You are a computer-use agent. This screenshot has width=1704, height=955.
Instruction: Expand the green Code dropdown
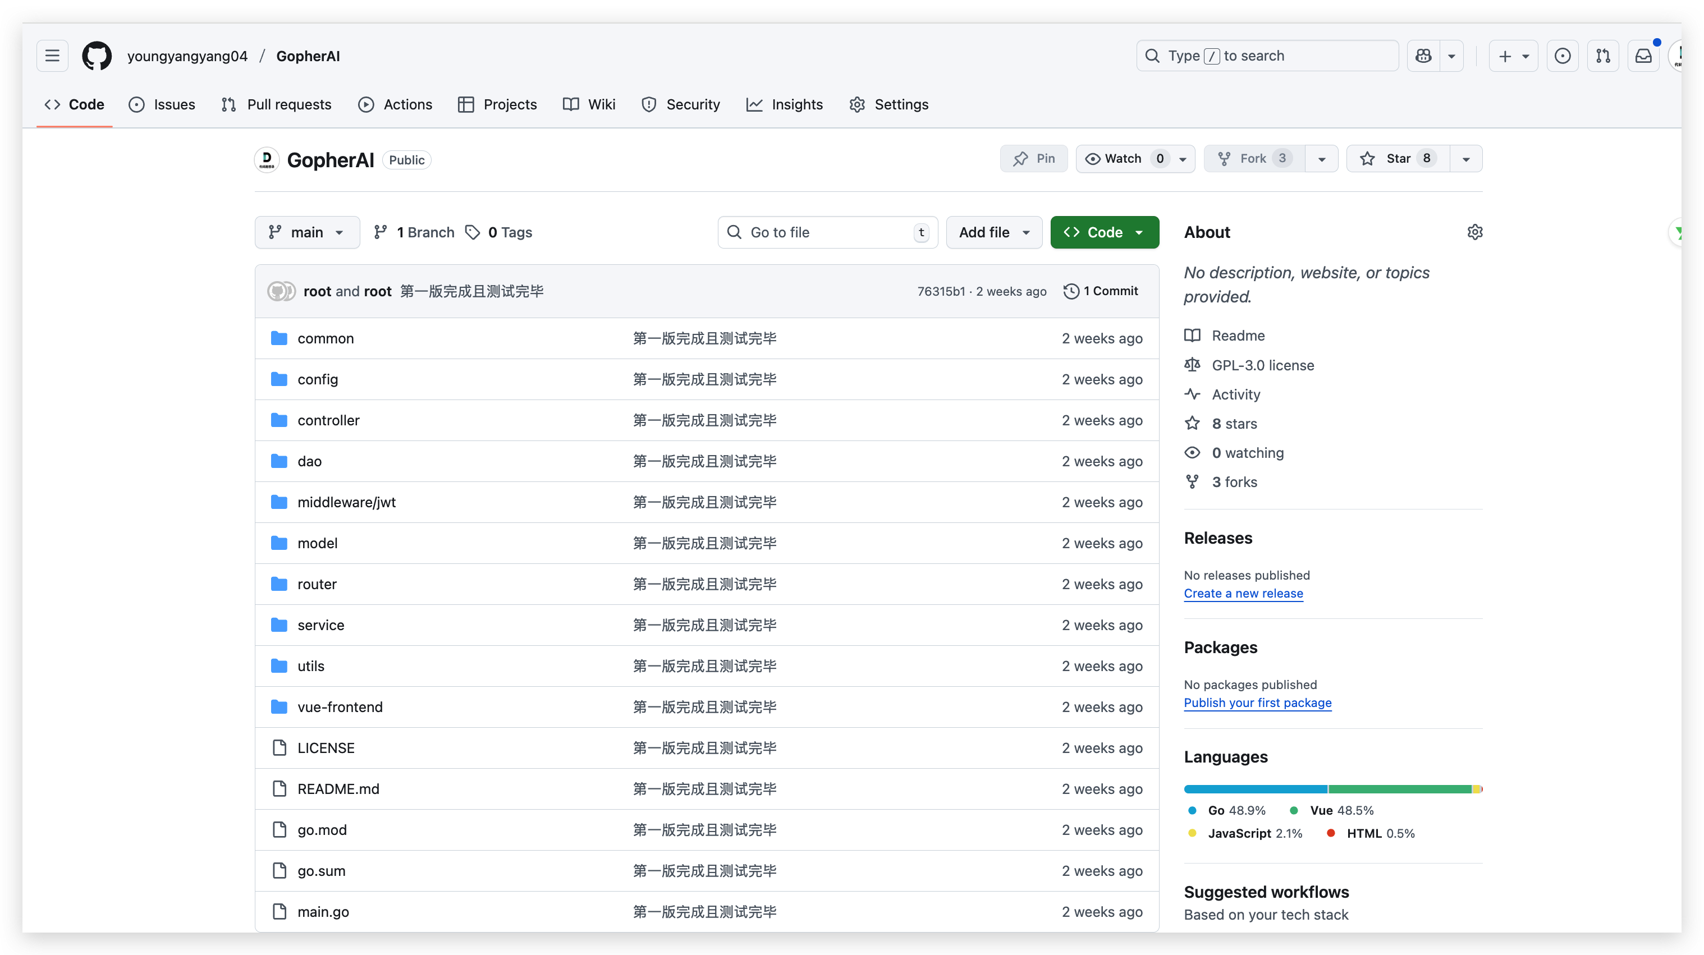[x=1104, y=232]
